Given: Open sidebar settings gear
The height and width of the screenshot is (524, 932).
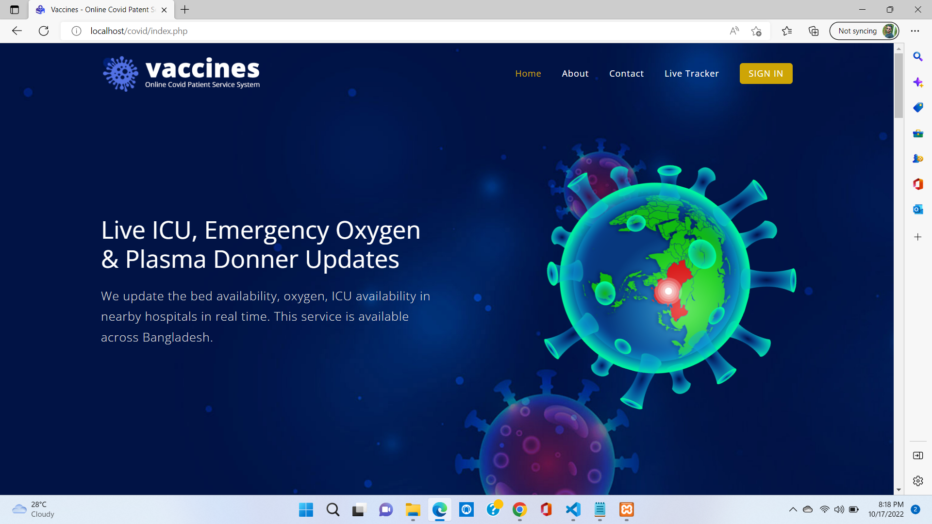Looking at the screenshot, I should [x=917, y=481].
